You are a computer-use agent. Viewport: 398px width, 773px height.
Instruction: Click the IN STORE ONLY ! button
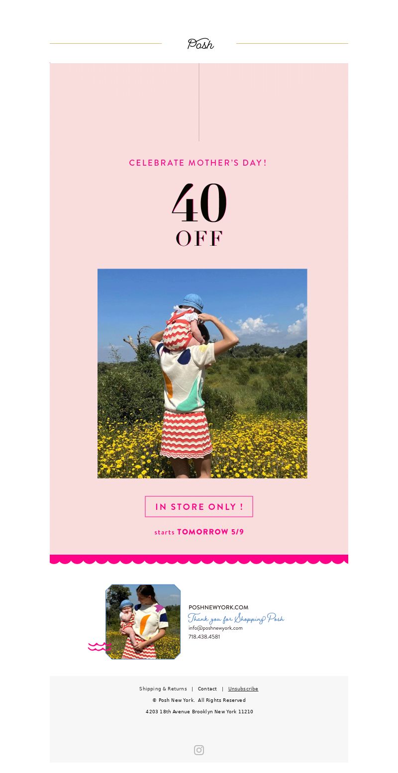tap(199, 506)
